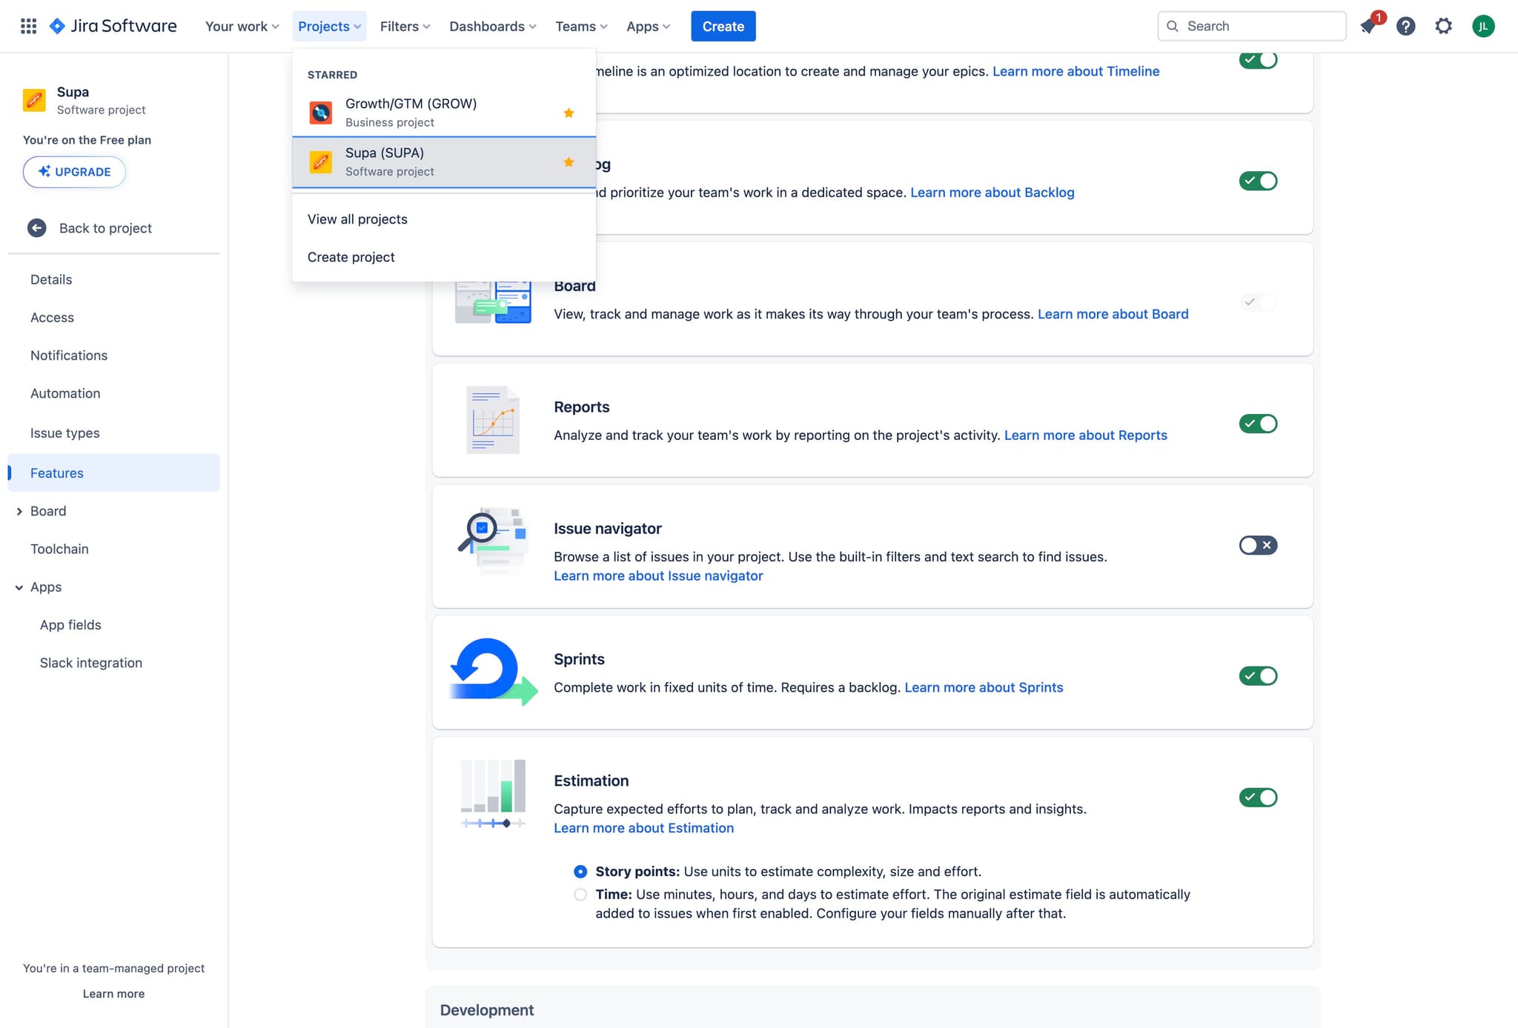Unstar the Supa (SUPA) project

[x=569, y=162]
